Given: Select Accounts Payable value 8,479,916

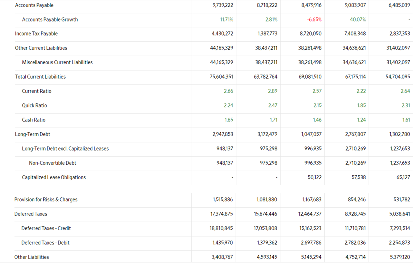Looking at the screenshot, I should point(311,5).
